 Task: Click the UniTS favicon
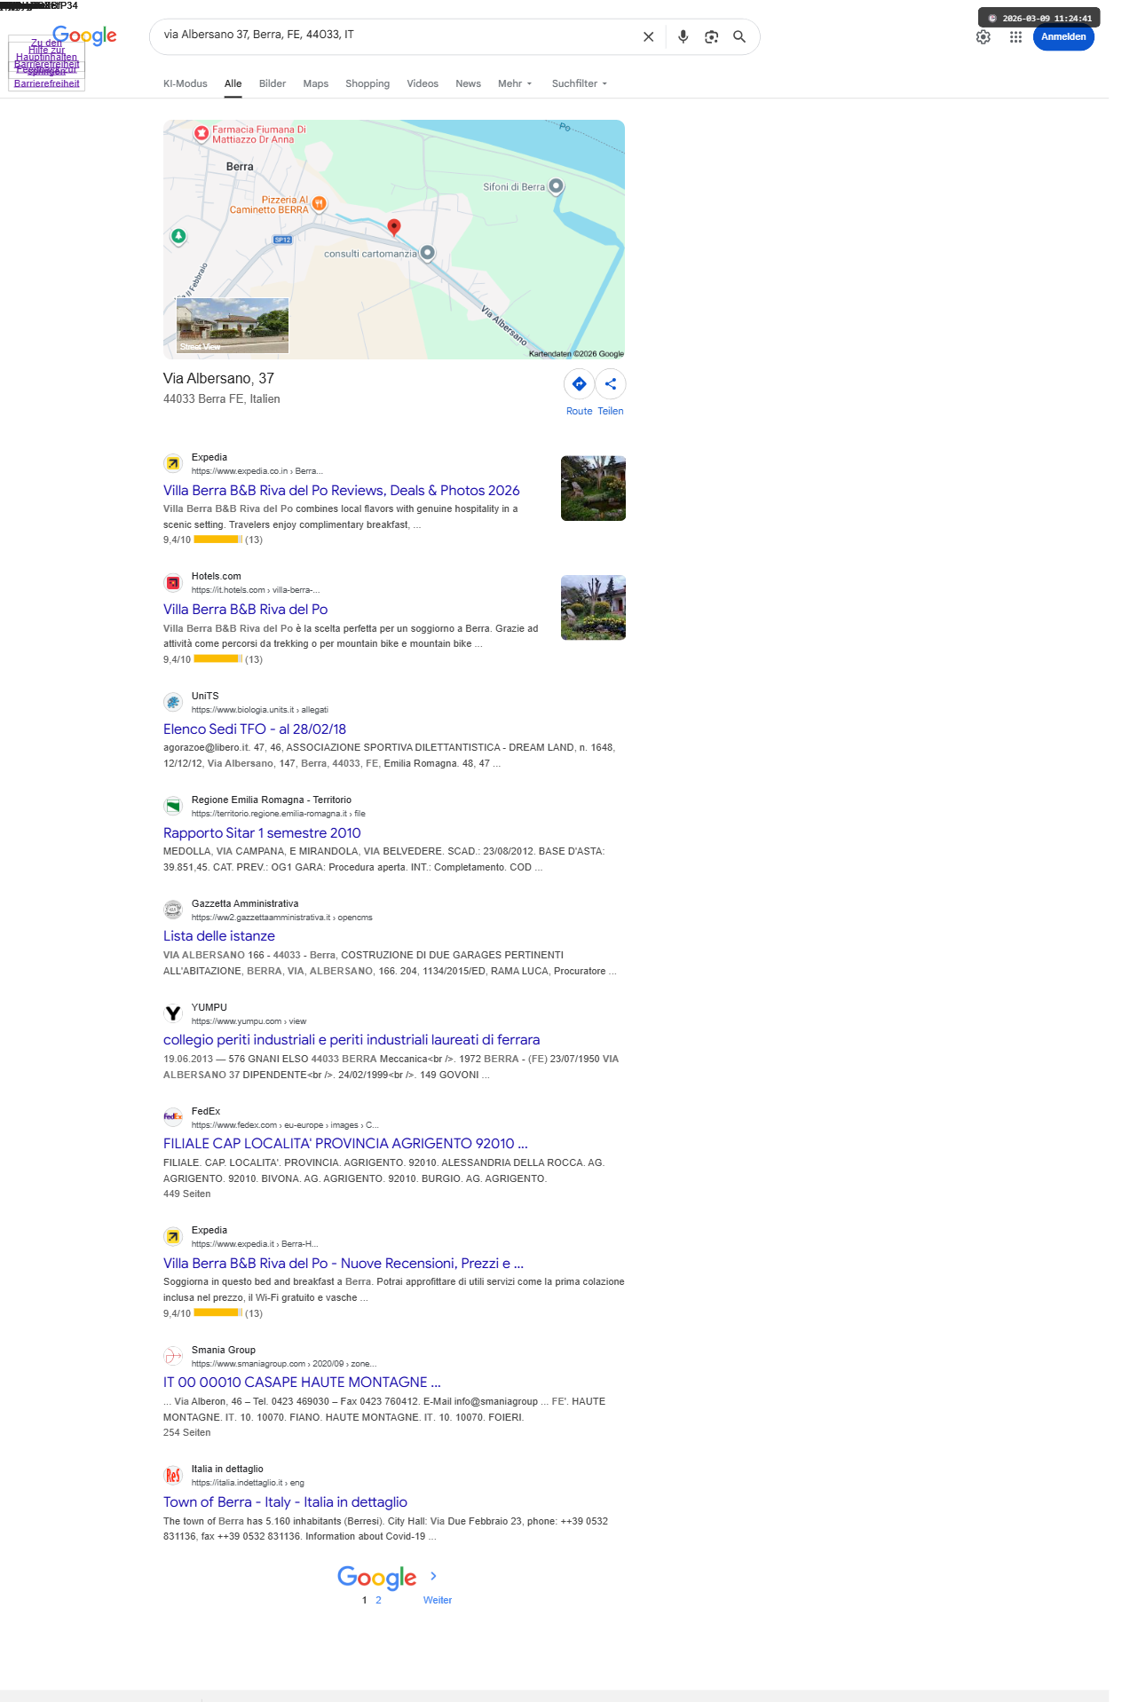[x=173, y=702]
